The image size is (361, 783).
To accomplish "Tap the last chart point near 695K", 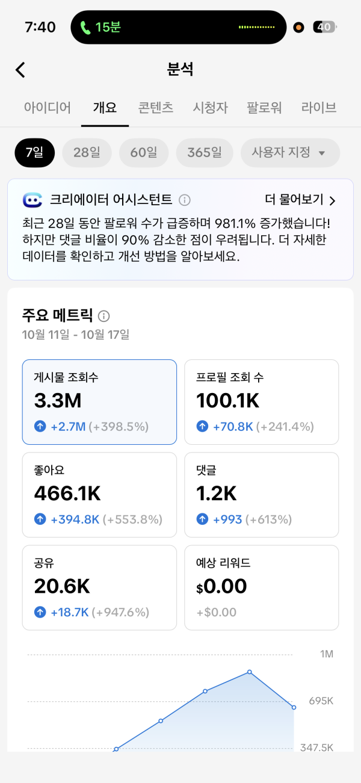I will [x=294, y=707].
